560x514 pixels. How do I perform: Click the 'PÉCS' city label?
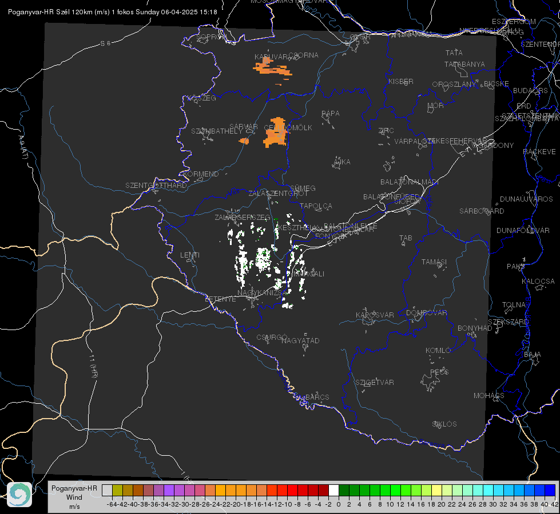(439, 372)
